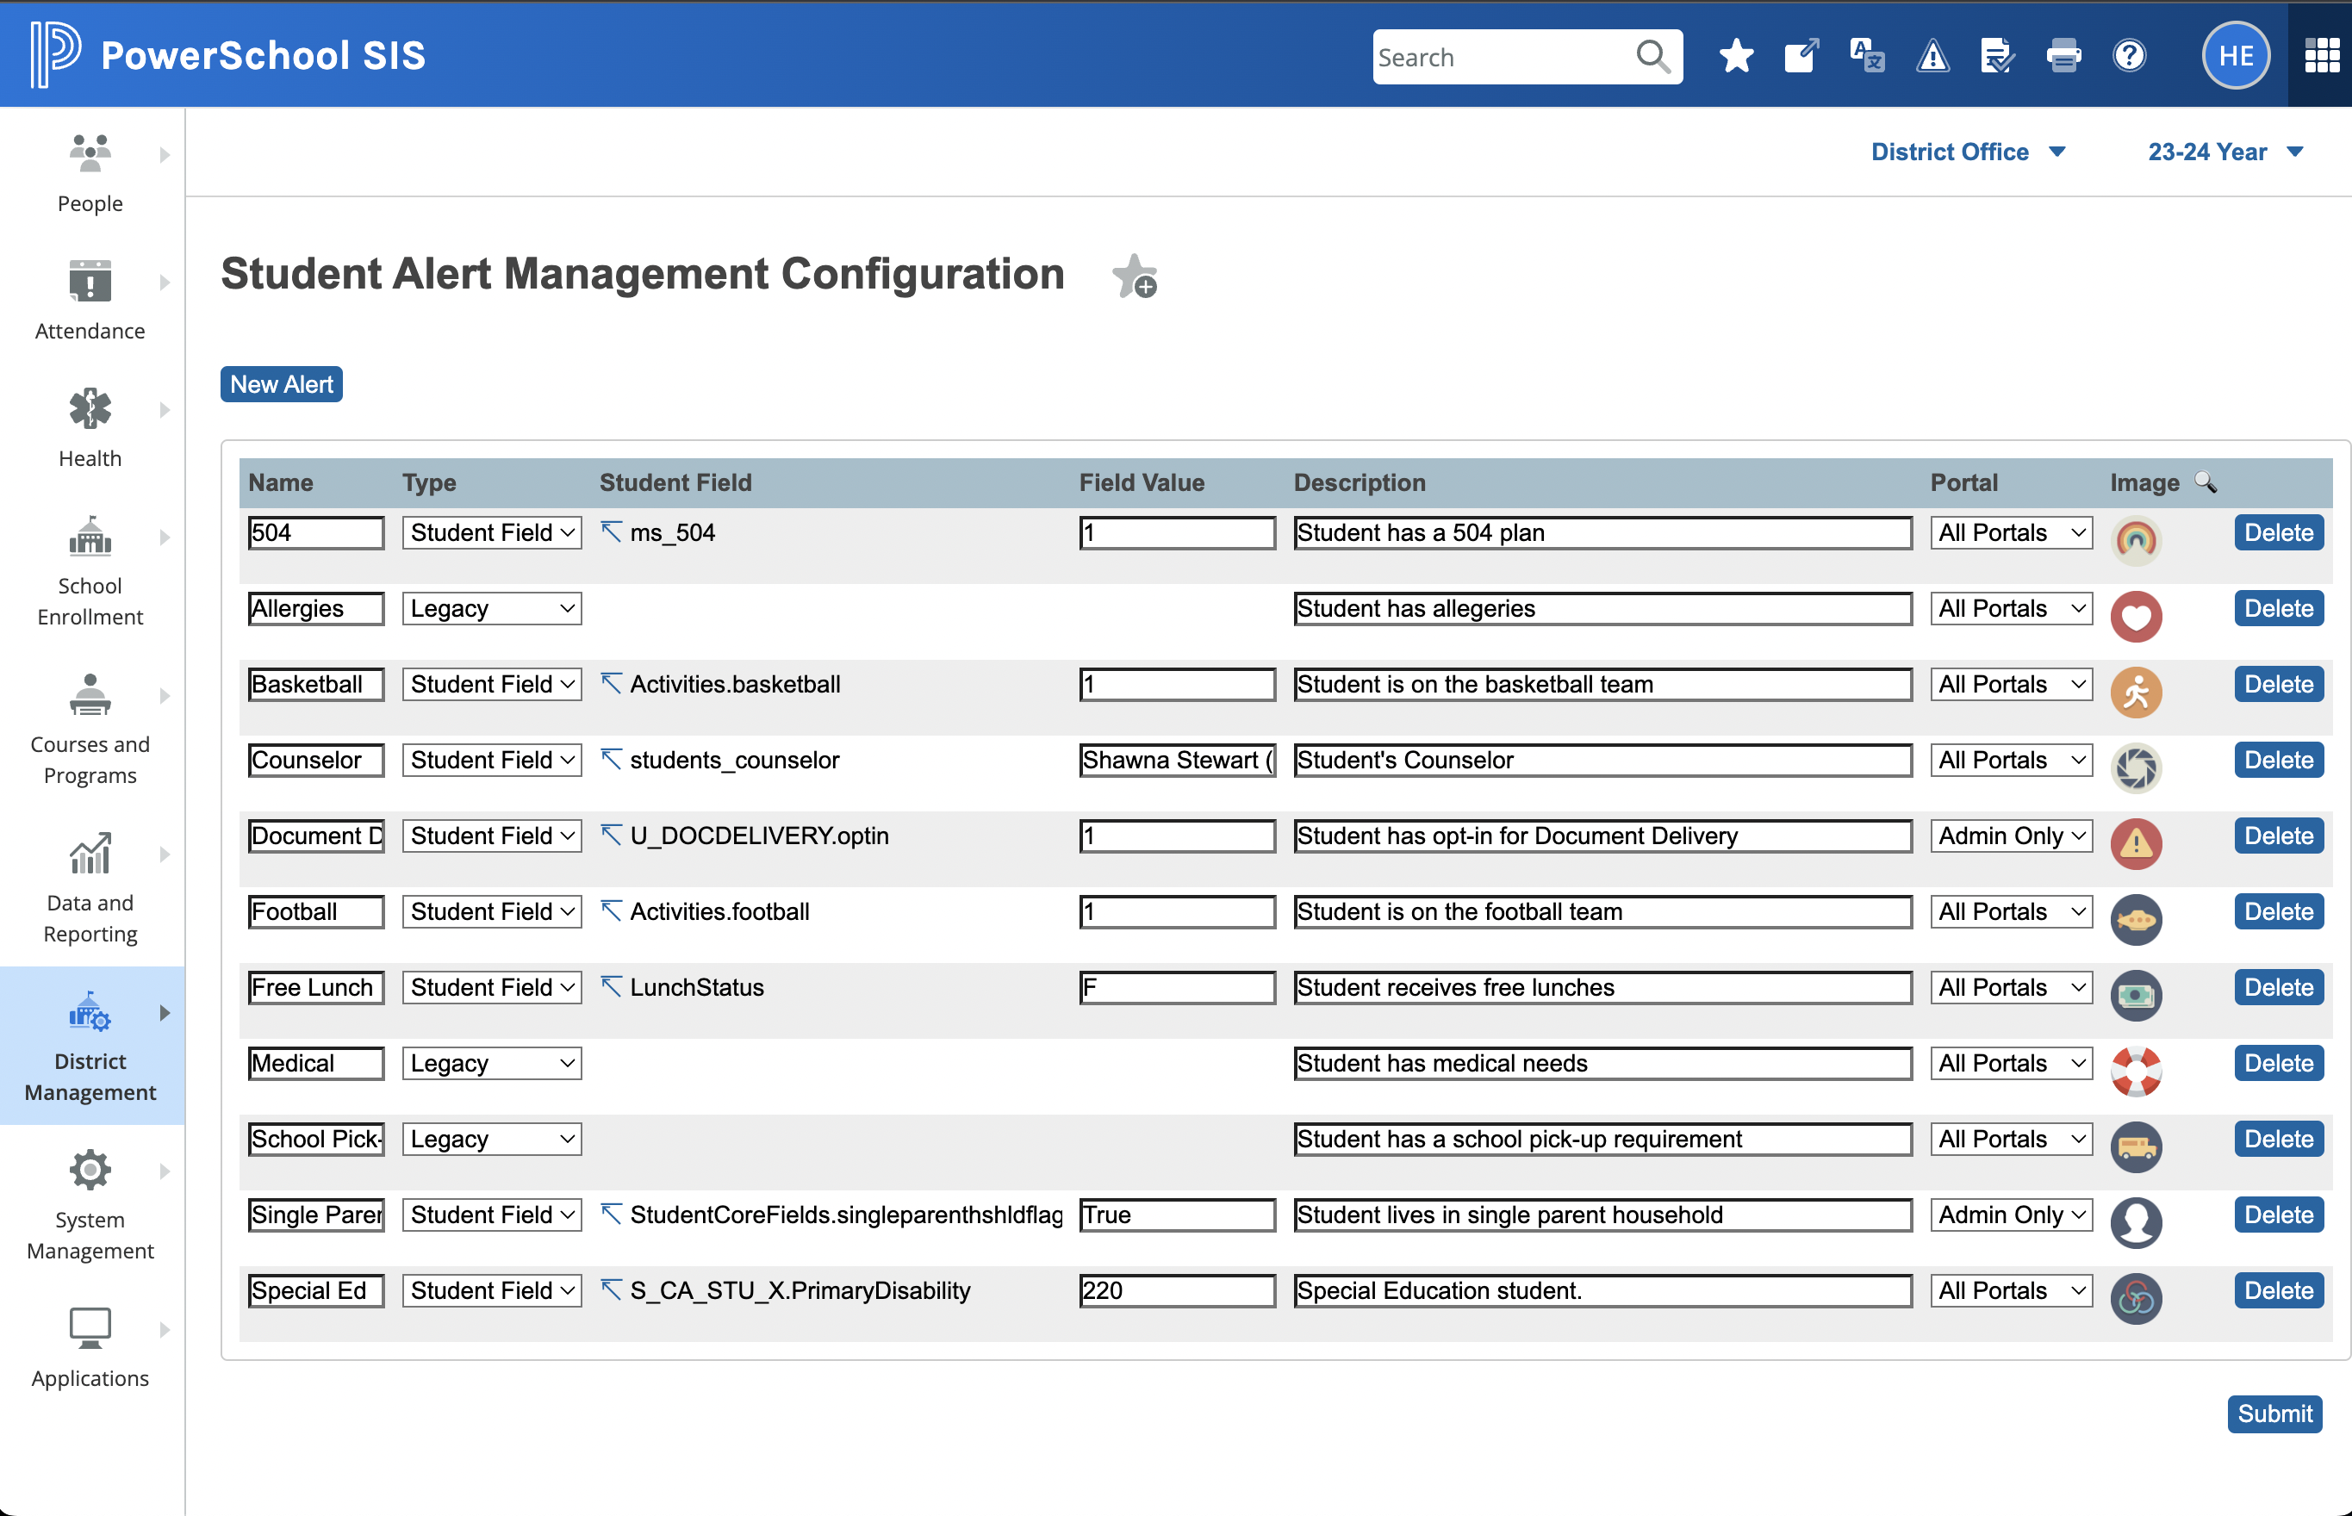Click the heart image for Allergies alert
The image size is (2352, 1516).
click(2136, 616)
